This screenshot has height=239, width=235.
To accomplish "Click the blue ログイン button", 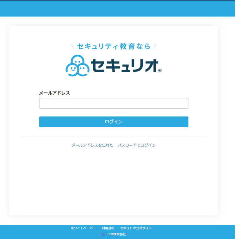I will point(113,122).
